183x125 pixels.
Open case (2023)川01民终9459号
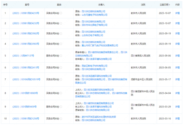click(x=24, y=107)
